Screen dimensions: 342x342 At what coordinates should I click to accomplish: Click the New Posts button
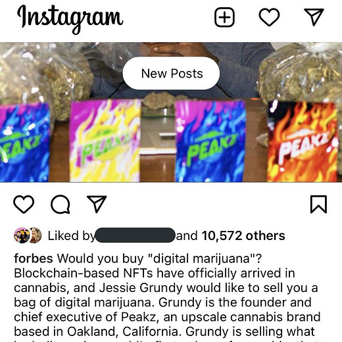pos(171,73)
